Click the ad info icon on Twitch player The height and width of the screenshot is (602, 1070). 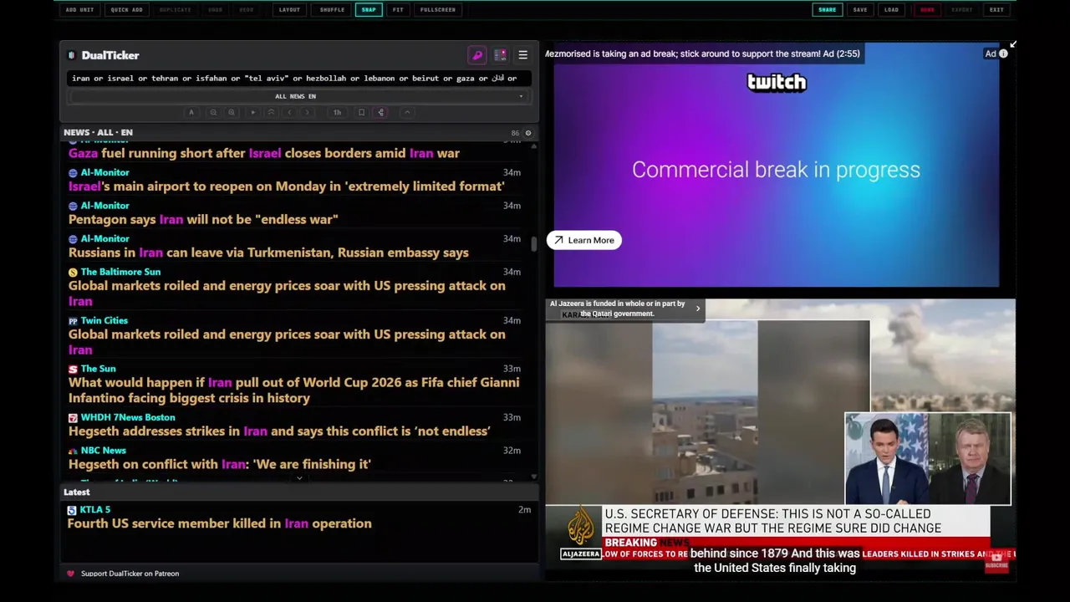tap(1003, 54)
